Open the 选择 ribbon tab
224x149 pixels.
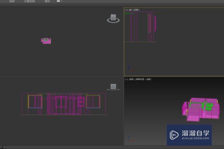[12, 1]
